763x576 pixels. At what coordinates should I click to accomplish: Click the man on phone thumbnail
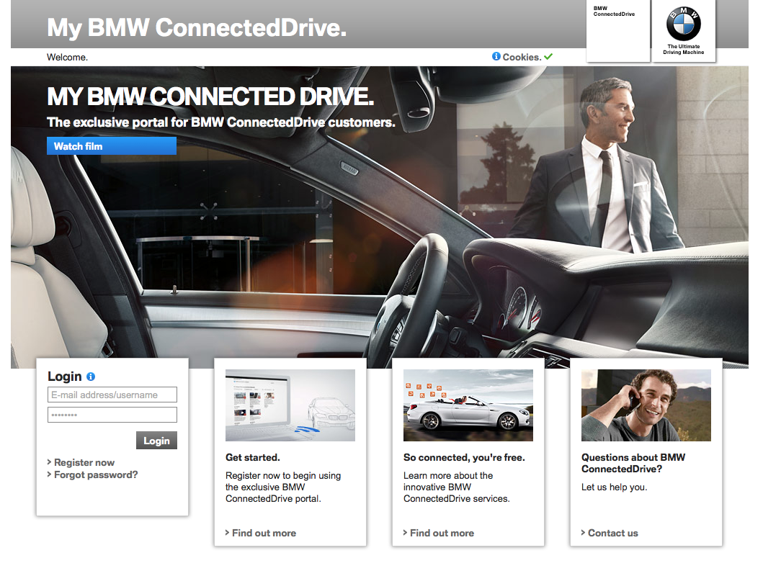pos(646,405)
